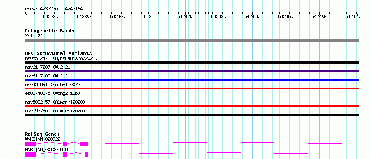
Task: Click the 54245k ruler tick label
Action: [x=286, y=17]
